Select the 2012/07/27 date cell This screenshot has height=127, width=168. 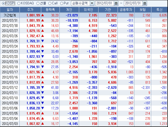point(10,31)
